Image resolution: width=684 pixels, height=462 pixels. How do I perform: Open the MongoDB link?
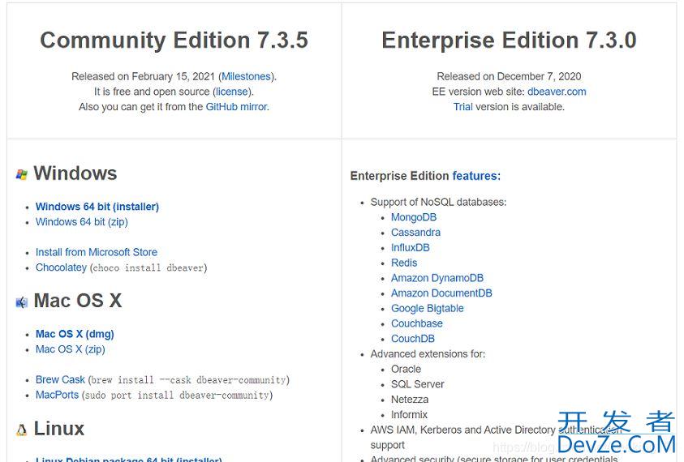click(414, 217)
